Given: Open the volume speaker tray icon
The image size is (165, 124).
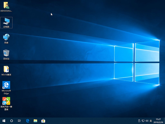Looking at the screenshot, I should click(147, 121).
